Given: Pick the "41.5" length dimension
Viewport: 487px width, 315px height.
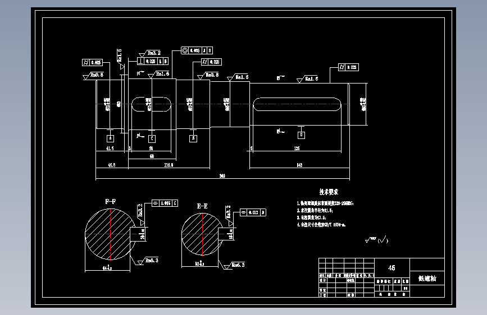Looking at the screenshot, I should 110,148.
